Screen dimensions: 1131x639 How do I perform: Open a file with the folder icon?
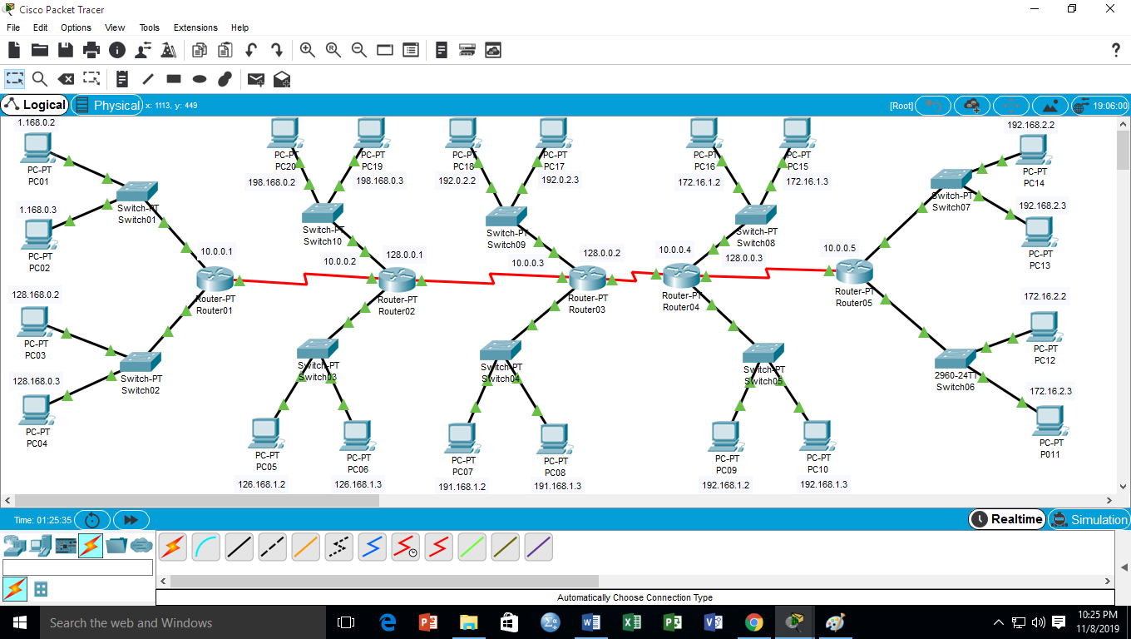[39, 51]
